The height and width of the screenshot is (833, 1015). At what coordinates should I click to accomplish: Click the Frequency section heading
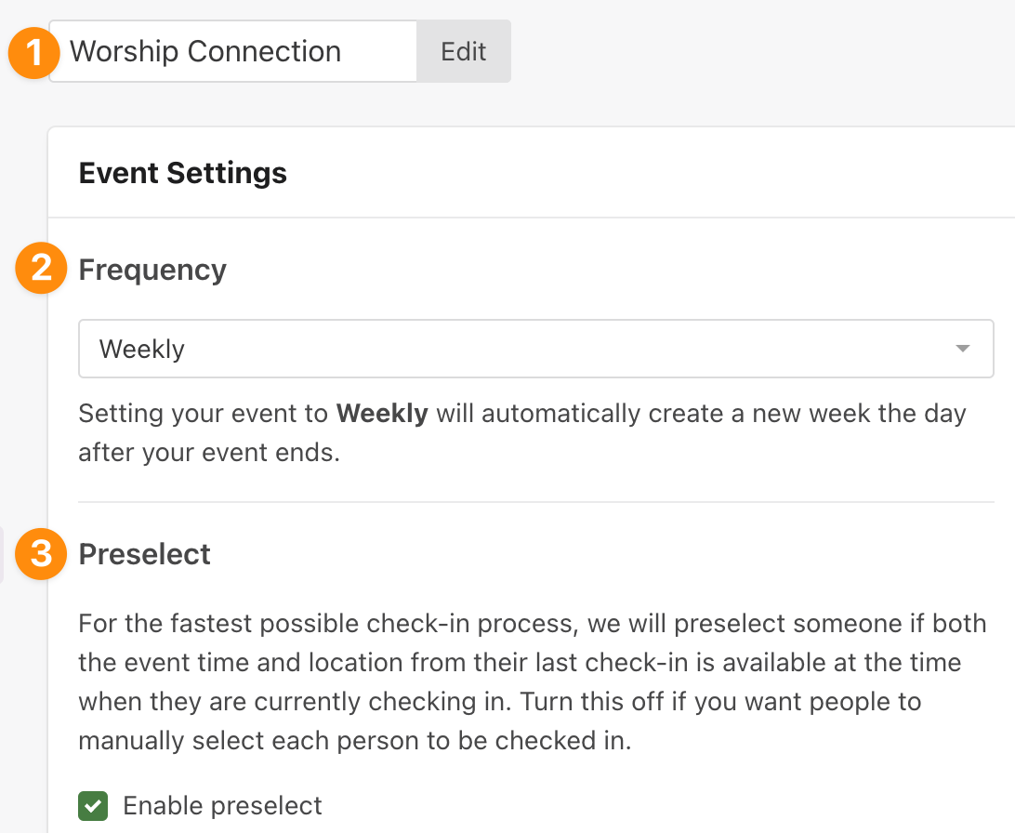(x=152, y=270)
